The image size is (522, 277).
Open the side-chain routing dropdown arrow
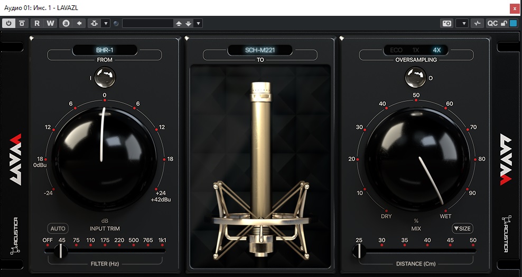[106, 23]
